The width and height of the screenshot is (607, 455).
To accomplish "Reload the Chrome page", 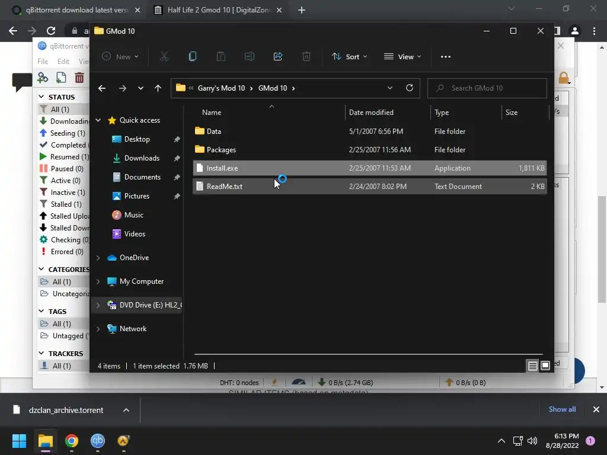I will point(51,31).
